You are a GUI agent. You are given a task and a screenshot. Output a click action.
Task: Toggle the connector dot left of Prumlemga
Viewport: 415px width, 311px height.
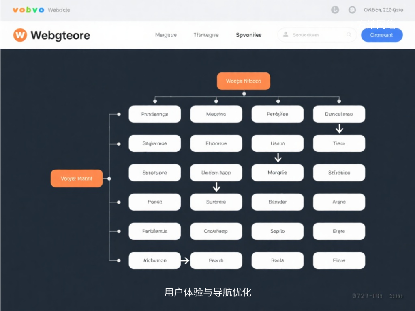[119, 114]
